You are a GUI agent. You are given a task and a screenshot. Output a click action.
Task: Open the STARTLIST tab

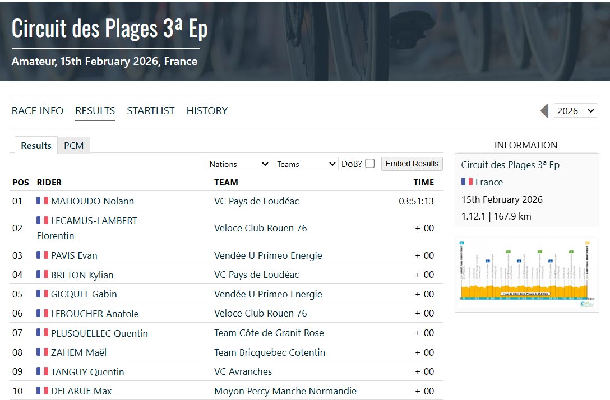click(151, 111)
